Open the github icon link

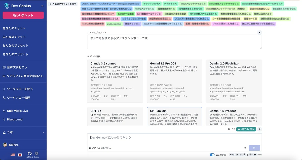click(29, 153)
